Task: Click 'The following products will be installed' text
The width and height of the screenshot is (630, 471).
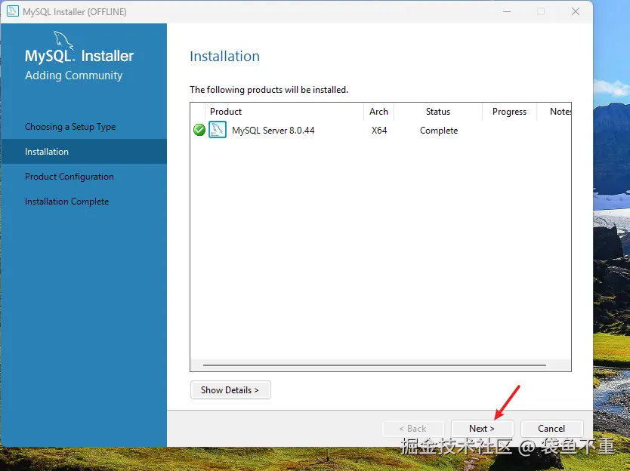Action: tap(269, 90)
